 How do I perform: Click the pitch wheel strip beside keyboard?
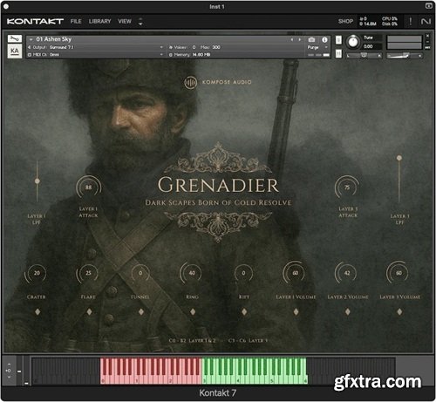(19, 371)
